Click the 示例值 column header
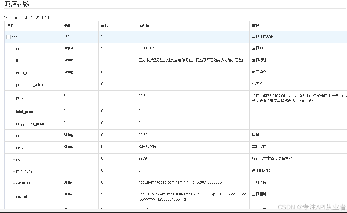Viewport: 347px width, 213px height. [x=144, y=26]
